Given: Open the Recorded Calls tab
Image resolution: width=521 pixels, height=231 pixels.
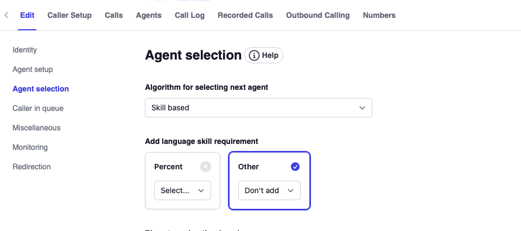Looking at the screenshot, I should point(245,15).
